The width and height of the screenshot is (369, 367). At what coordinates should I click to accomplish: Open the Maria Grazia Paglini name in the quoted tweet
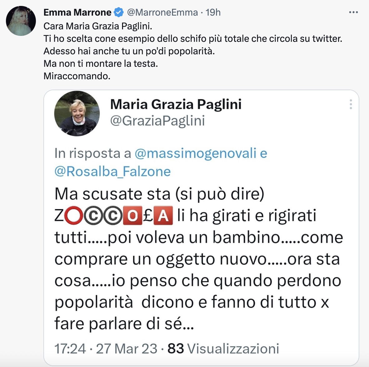tap(176, 104)
